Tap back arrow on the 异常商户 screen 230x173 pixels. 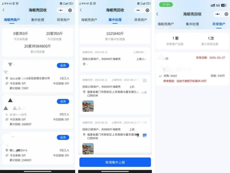pyautogui.click(x=157, y=14)
